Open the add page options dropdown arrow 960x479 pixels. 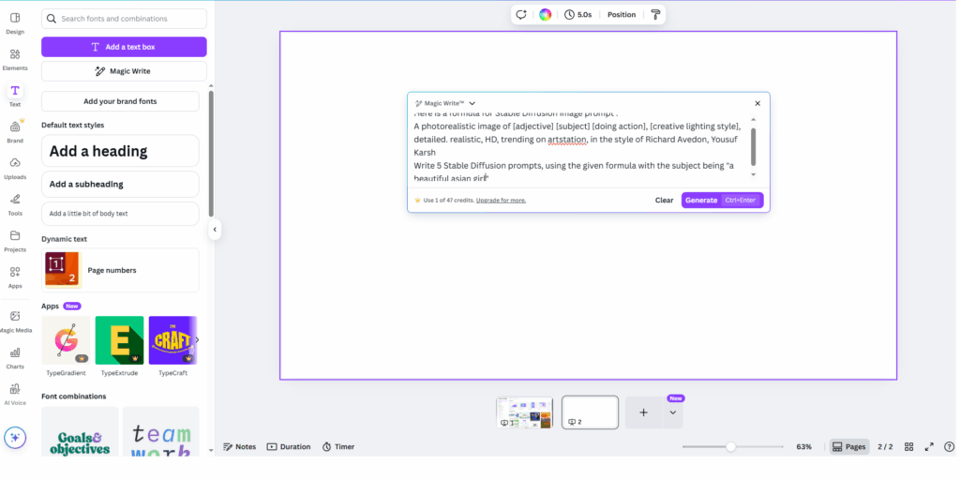[x=673, y=412]
